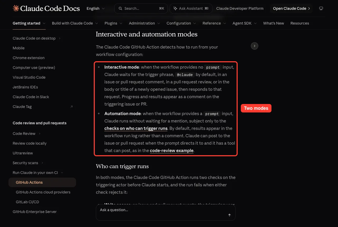This screenshot has width=338, height=227.
Task: Click the Search field
Action: tap(141, 8)
